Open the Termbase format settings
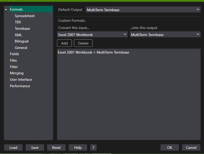This screenshot has height=154, width=204. click(22, 28)
